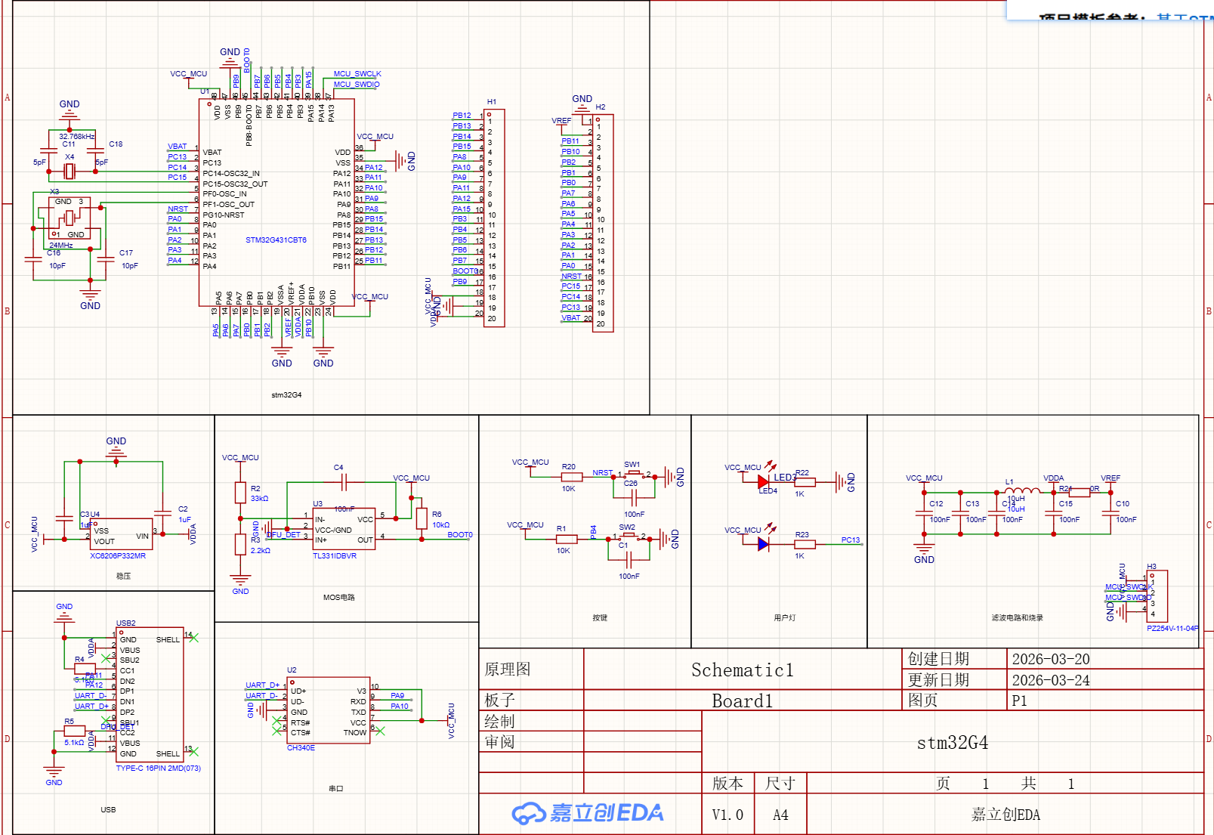This screenshot has width=1214, height=835.
Task: Select the X3 24MHz crystal oscillator
Action: 69,218
